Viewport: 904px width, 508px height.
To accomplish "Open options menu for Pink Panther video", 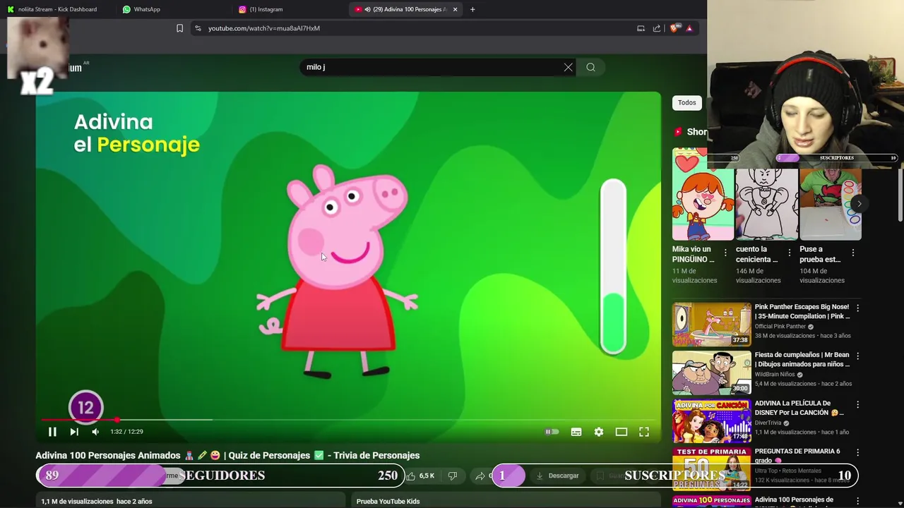I will 858,308.
